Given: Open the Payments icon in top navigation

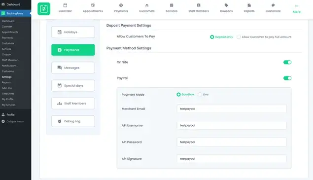Looking at the screenshot, I should pos(121,5).
